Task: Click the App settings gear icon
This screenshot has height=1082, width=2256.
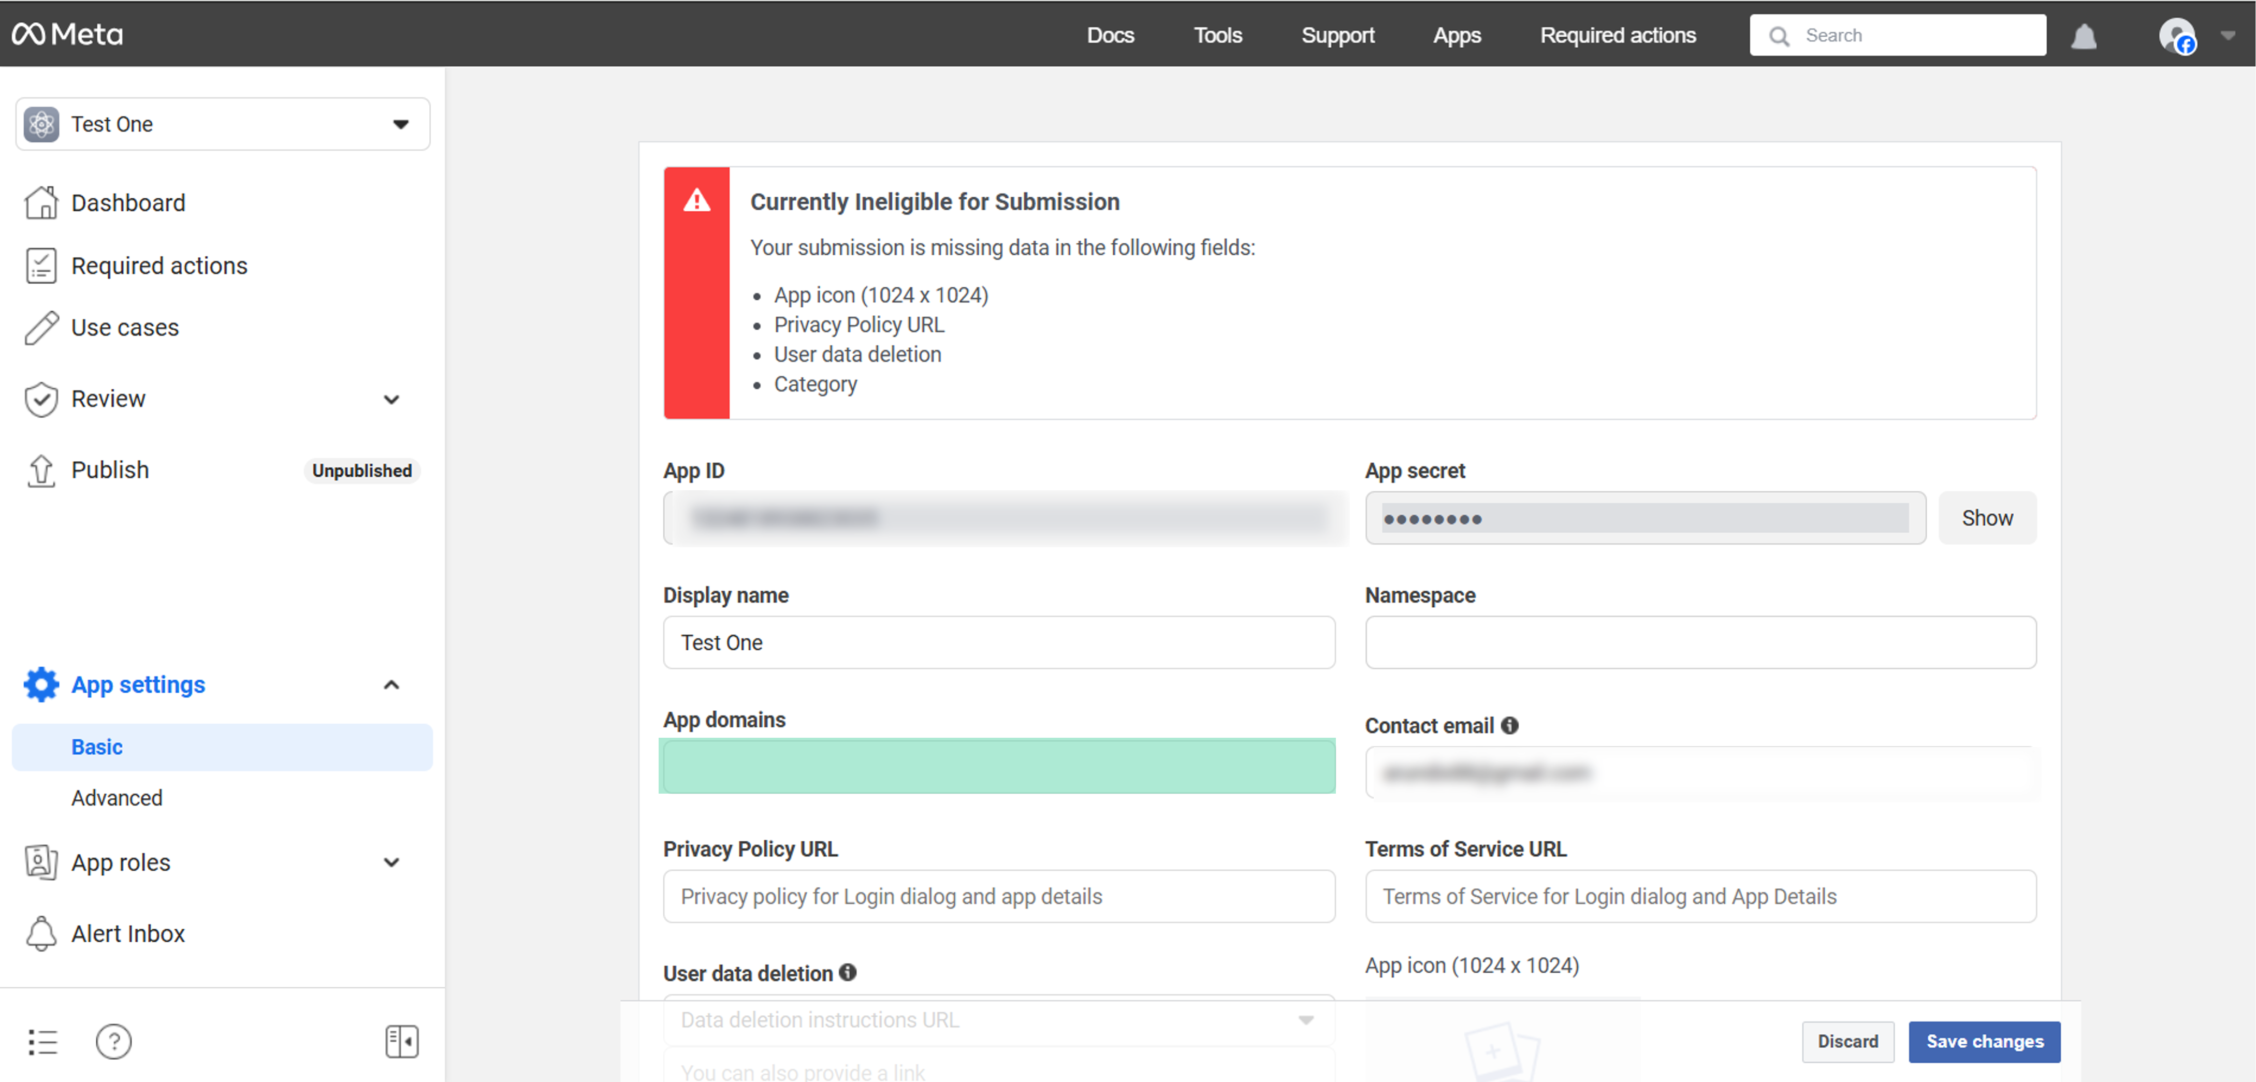Action: point(41,684)
